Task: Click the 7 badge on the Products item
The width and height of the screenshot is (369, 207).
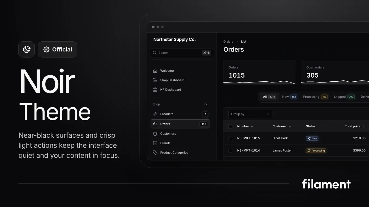Action: coord(205,114)
